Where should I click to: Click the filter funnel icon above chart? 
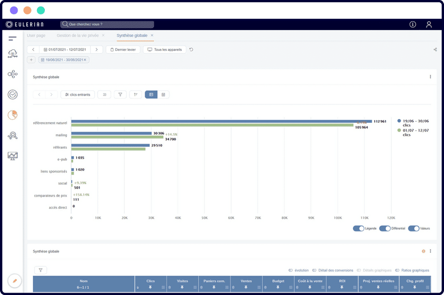[x=120, y=95]
